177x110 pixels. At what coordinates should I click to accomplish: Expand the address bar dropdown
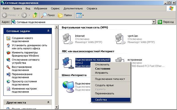tap(154, 22)
